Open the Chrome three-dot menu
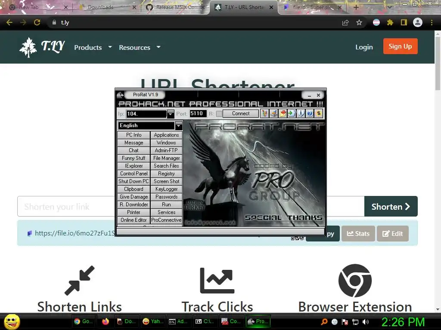Image resolution: width=441 pixels, height=330 pixels. (432, 22)
